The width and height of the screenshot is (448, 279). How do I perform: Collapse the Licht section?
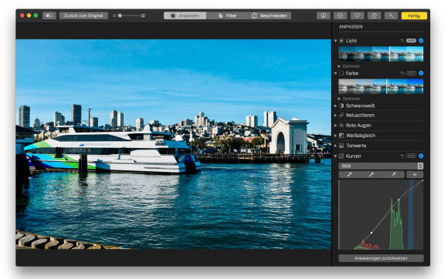(x=335, y=41)
